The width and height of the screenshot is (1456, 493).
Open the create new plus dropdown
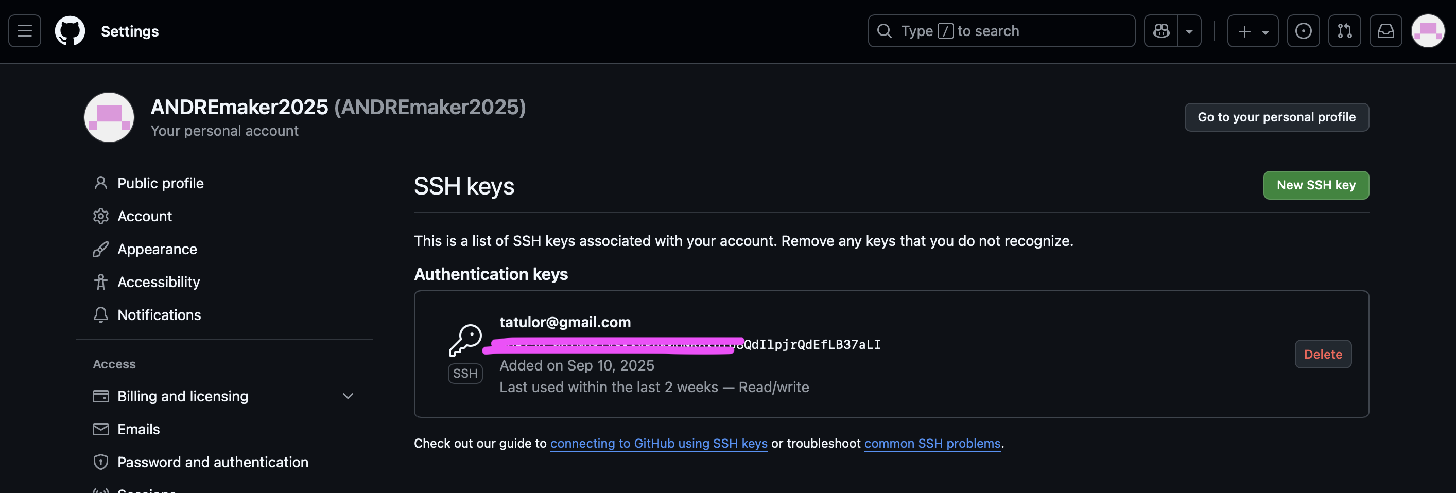[x=1253, y=31]
